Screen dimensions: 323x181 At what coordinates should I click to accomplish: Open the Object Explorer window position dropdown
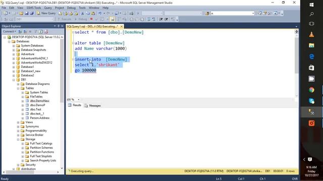55,26
